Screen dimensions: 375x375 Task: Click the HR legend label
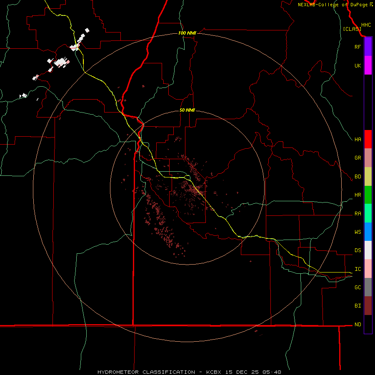(x=357, y=195)
